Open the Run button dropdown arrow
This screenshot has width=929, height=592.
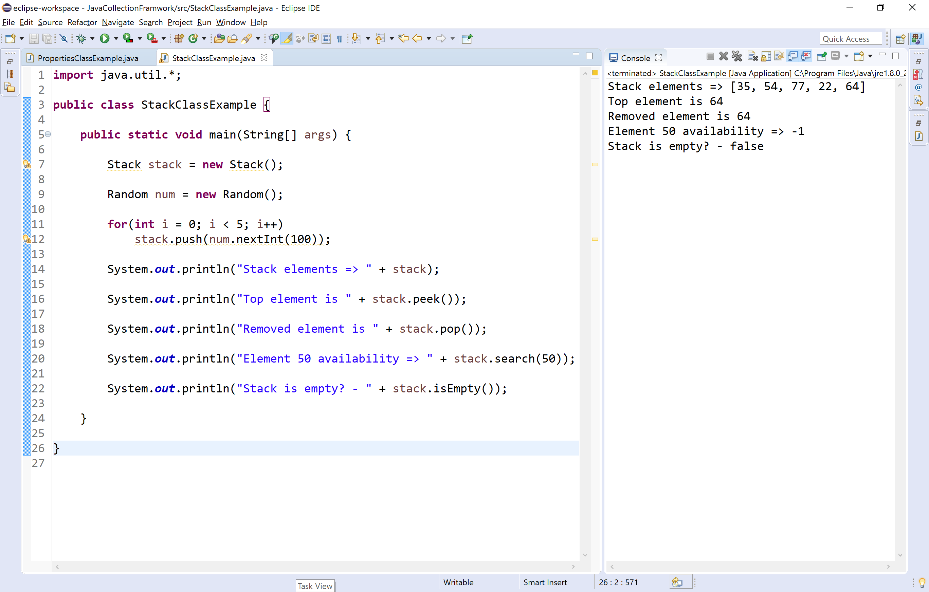116,39
